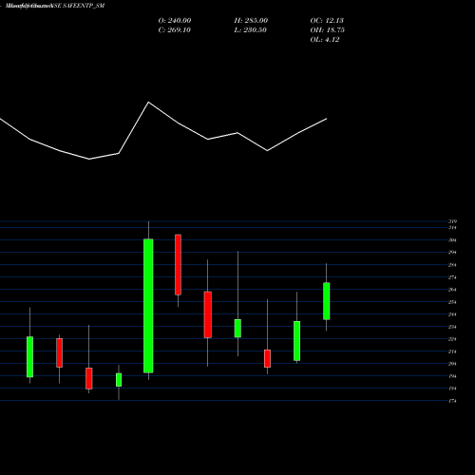Click the peak point of the white line
Viewport: 475px width, 475px height.
click(x=148, y=102)
